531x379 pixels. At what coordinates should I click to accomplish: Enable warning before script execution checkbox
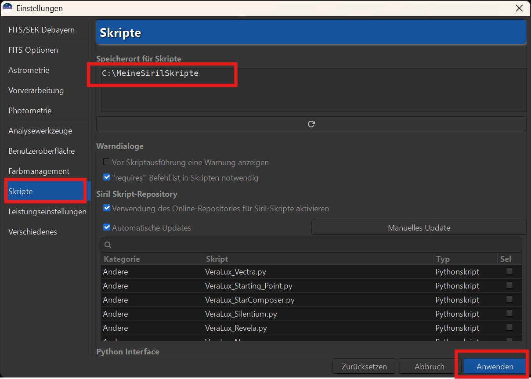(107, 162)
